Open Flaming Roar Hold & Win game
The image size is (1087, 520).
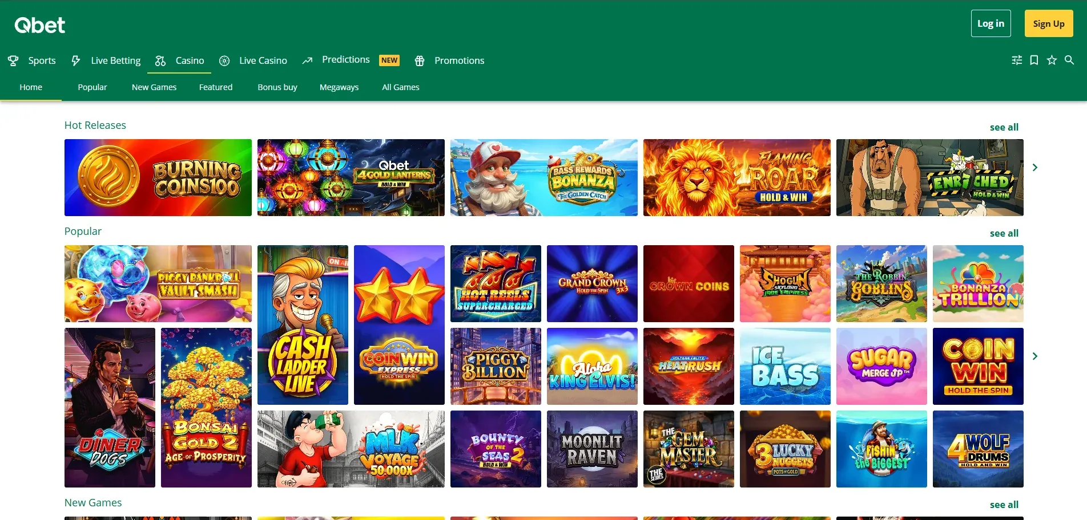(x=737, y=177)
